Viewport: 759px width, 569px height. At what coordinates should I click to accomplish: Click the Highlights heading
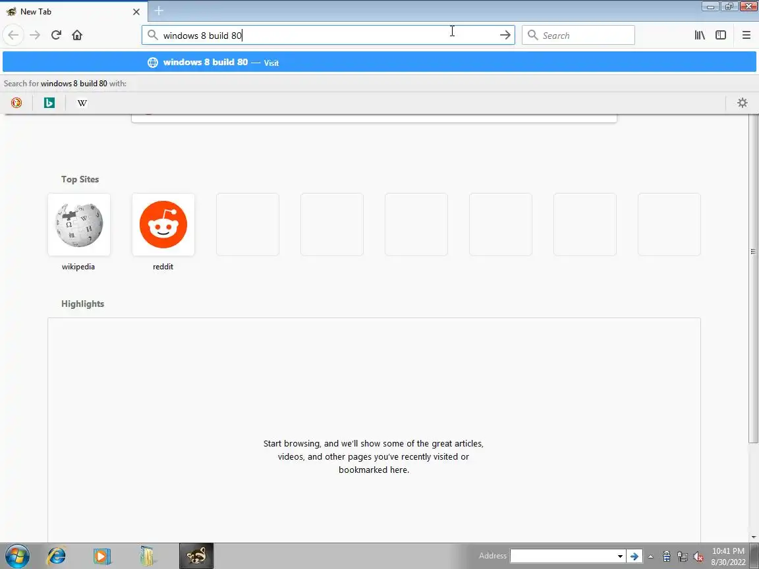tap(83, 304)
